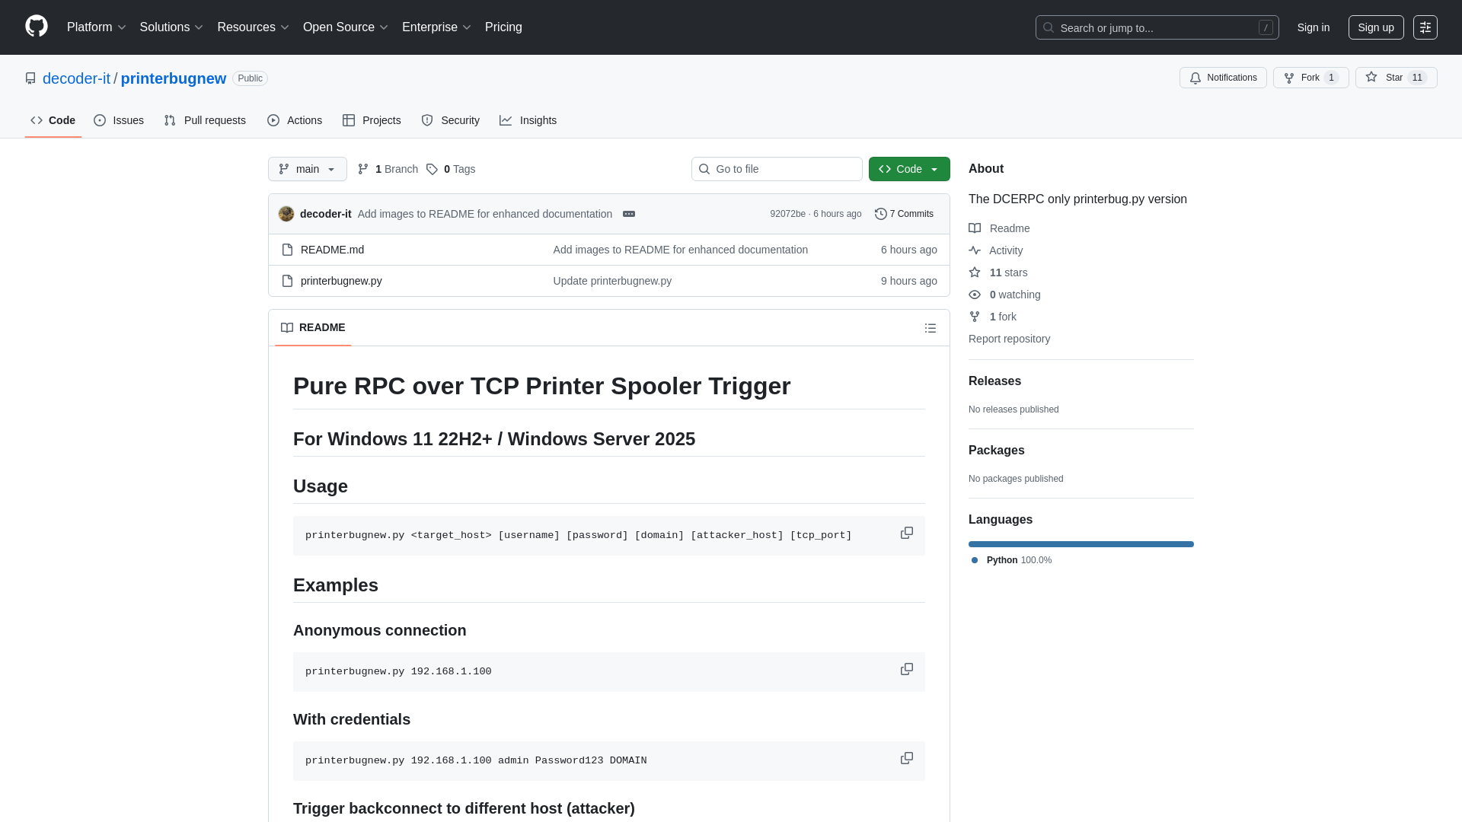Click the GitHub logo
Screen dimensions: 1462x822
[35, 27]
